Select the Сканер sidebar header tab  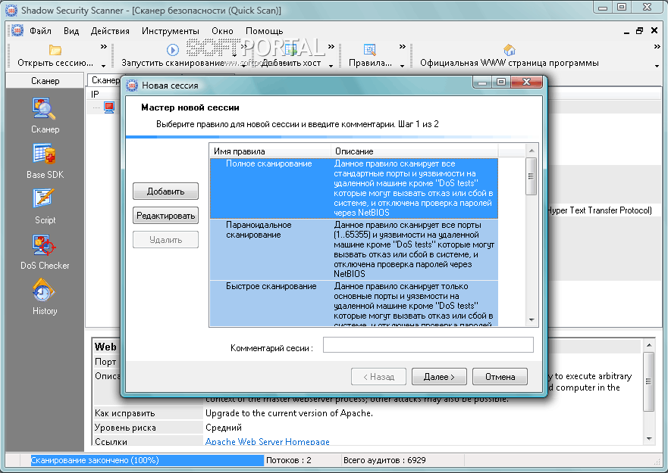click(x=45, y=80)
